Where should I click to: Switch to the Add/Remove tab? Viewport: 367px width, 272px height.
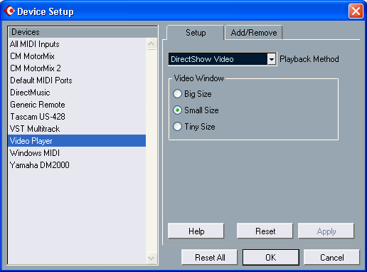254,33
